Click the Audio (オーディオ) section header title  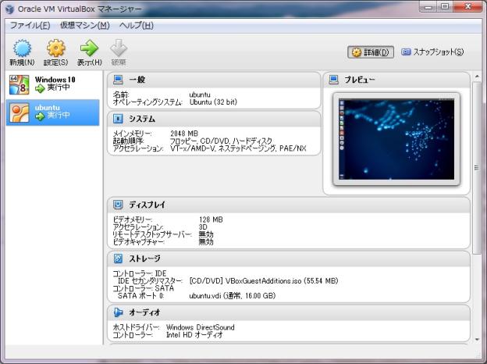(x=144, y=312)
